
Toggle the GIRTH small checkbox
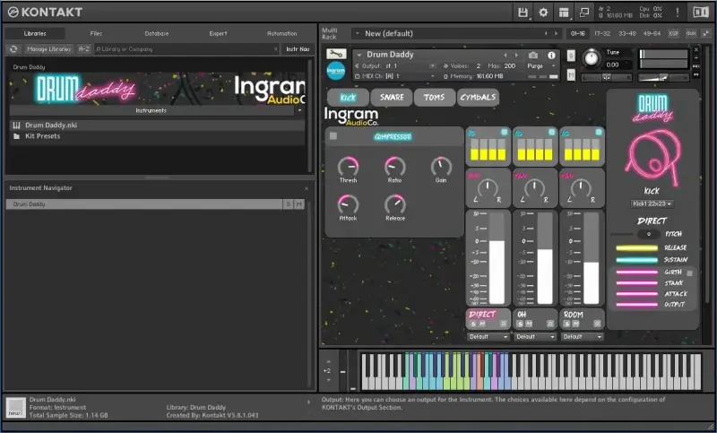click(689, 273)
